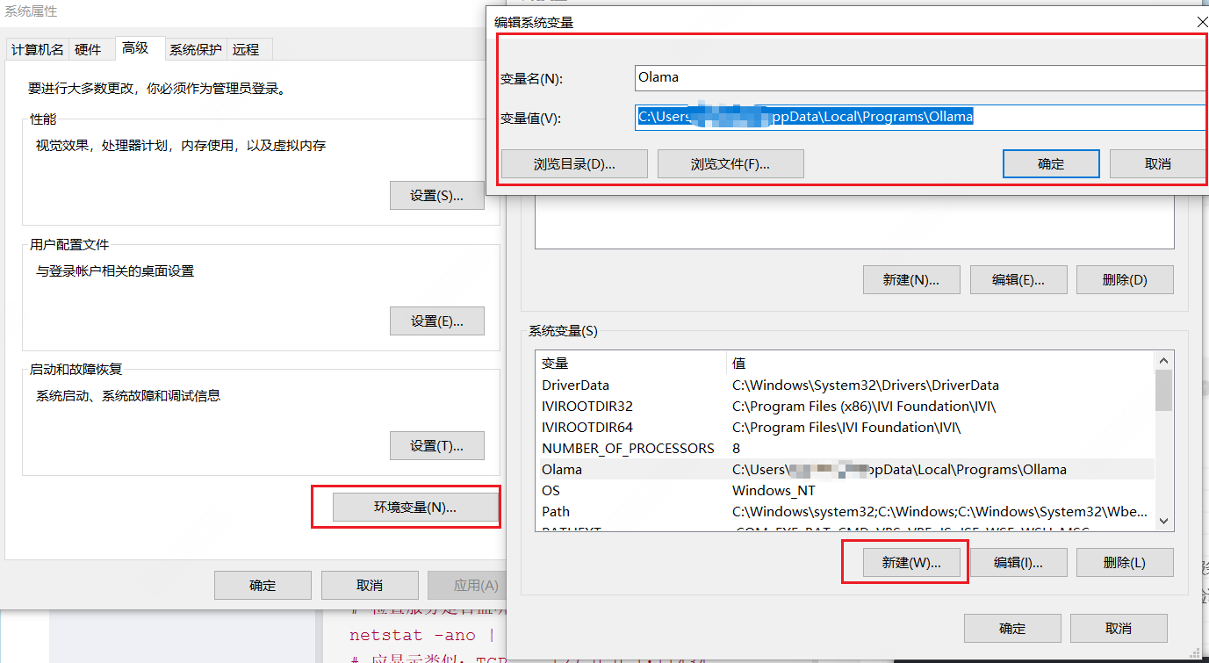
Task: Confirm the edited system variable with 确定
Action: point(1051,164)
